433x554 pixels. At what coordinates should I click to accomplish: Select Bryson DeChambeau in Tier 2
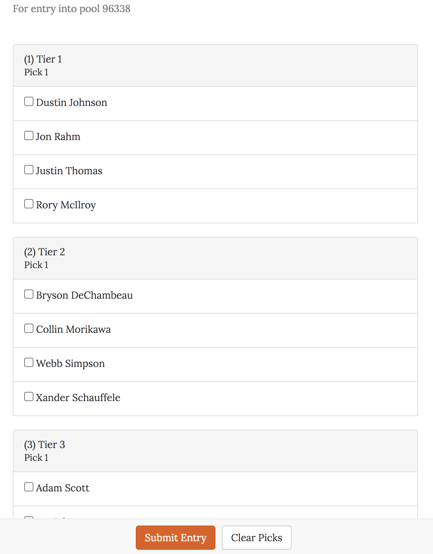coord(28,294)
